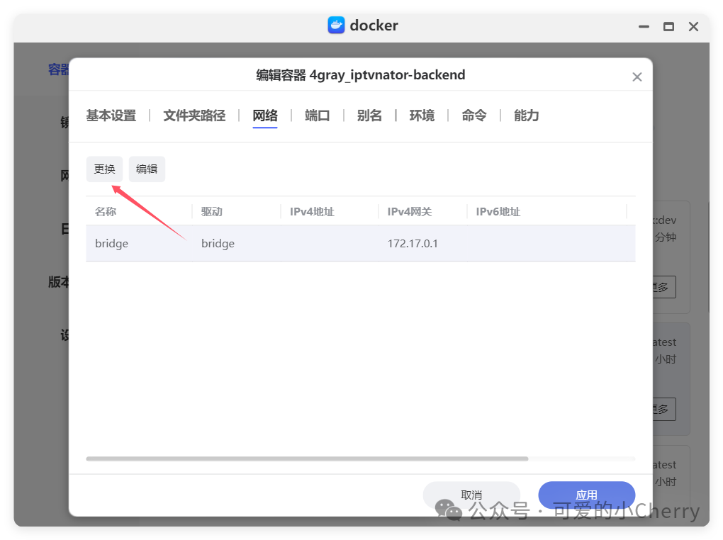Click the 驱动 column header
The height and width of the screenshot is (540, 723).
click(212, 212)
